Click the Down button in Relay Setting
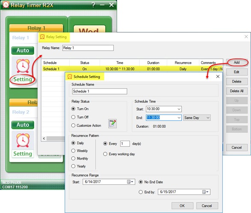 click(237, 110)
